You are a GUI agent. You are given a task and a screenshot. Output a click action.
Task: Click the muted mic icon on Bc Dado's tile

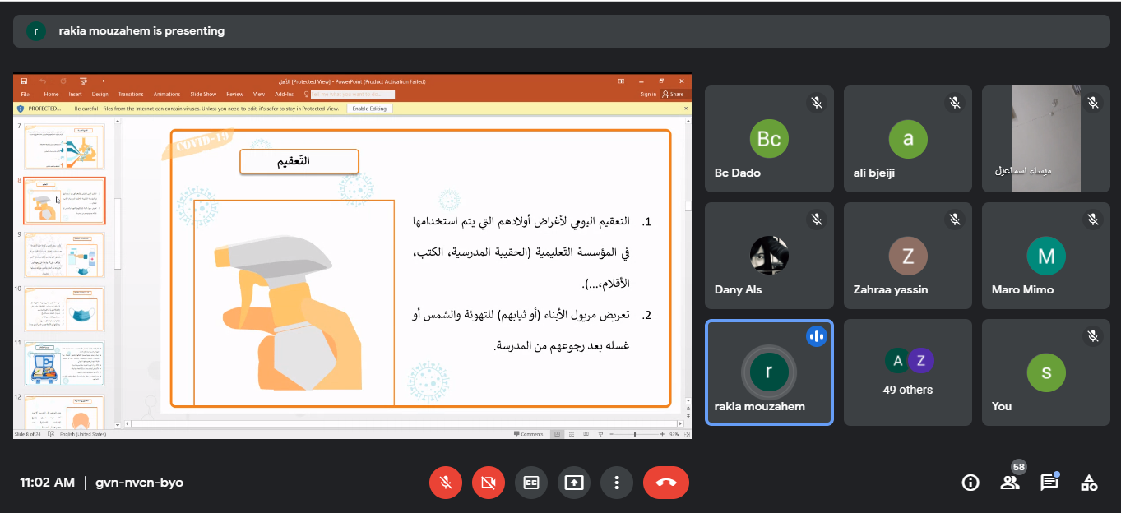[x=817, y=103]
